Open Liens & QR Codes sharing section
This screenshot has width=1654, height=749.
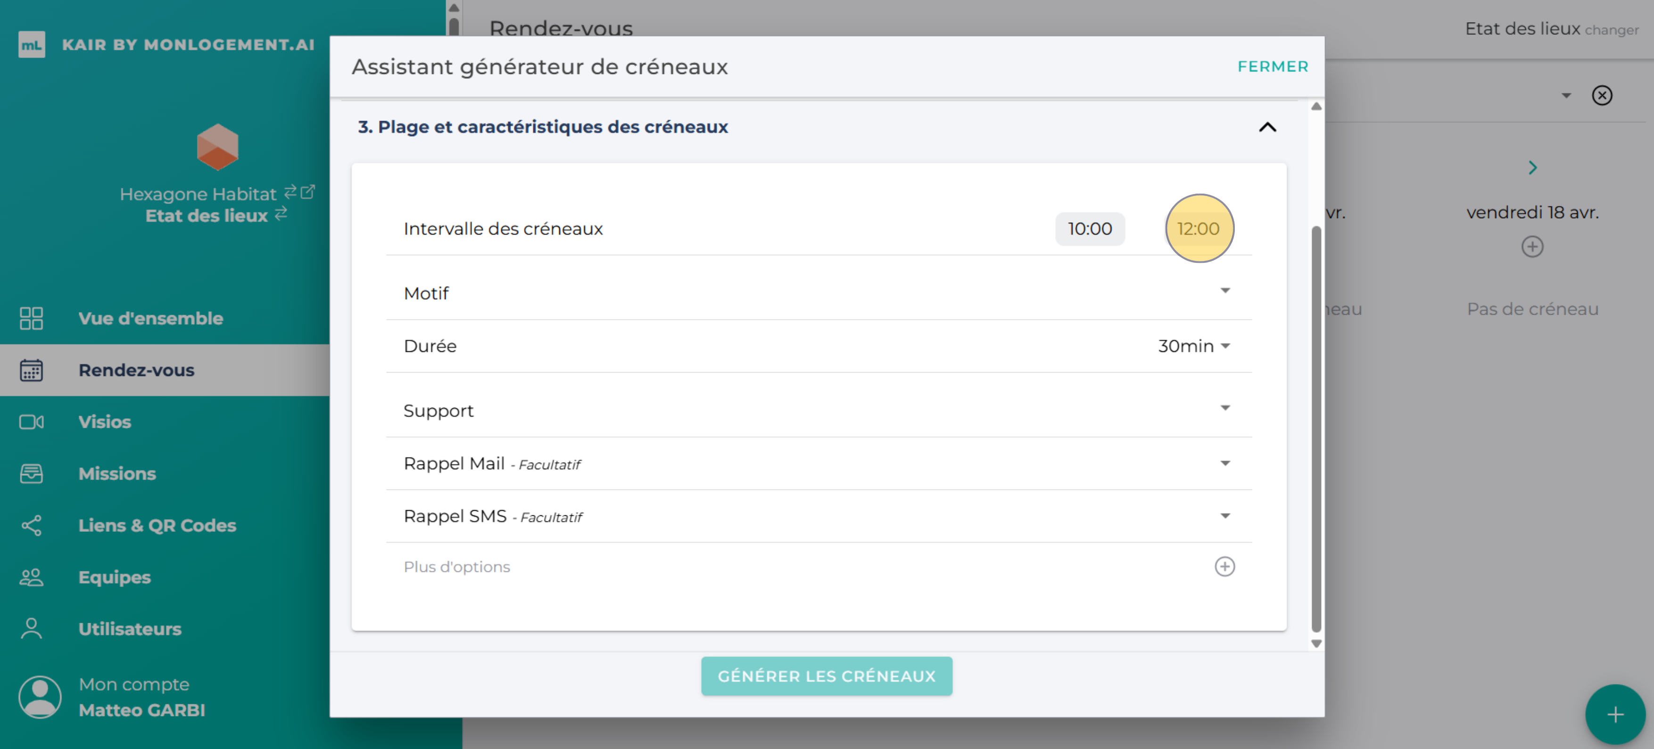click(157, 526)
